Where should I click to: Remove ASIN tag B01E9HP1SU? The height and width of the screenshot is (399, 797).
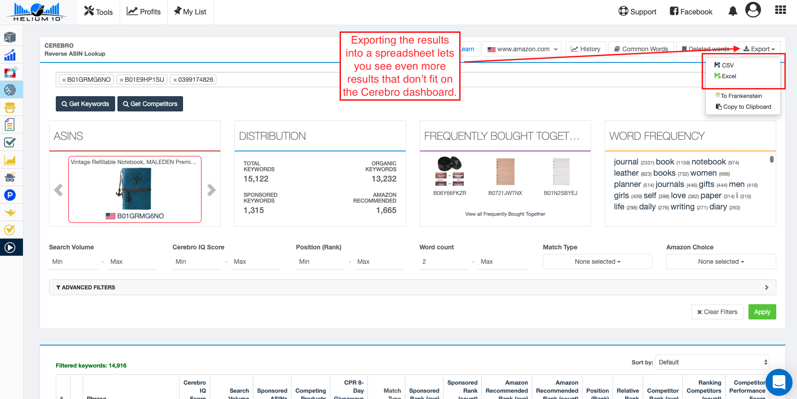click(x=121, y=80)
